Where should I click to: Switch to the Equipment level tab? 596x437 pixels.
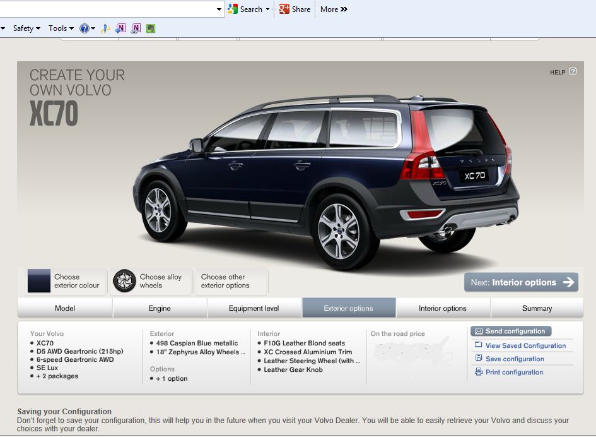(254, 308)
